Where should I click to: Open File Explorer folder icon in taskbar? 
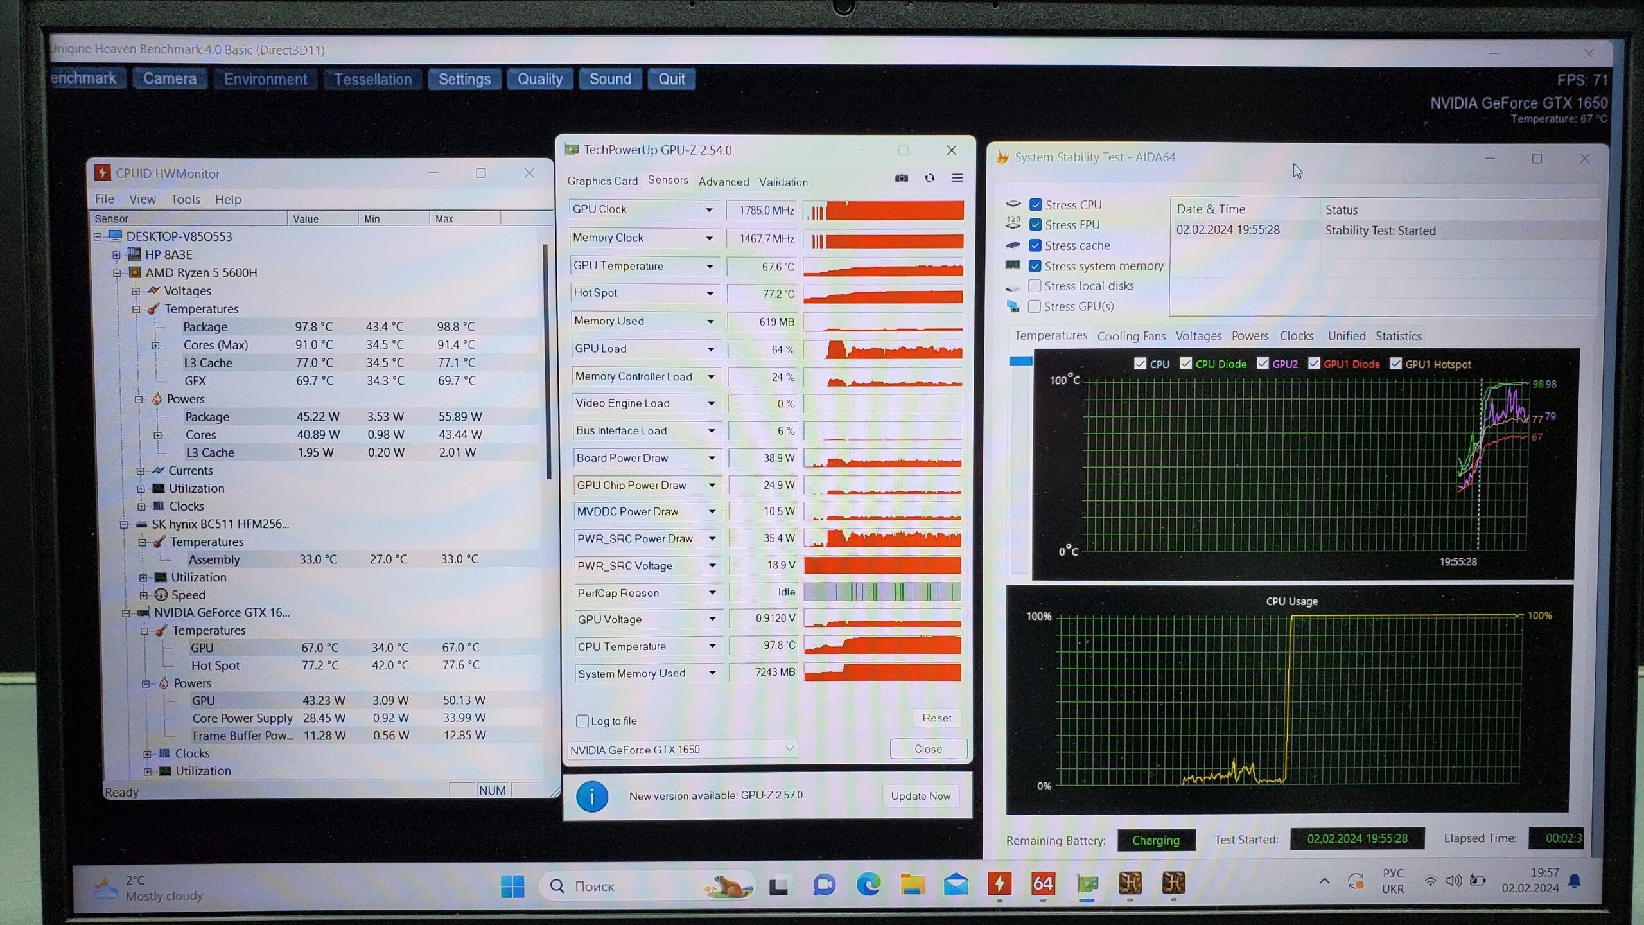click(x=912, y=885)
